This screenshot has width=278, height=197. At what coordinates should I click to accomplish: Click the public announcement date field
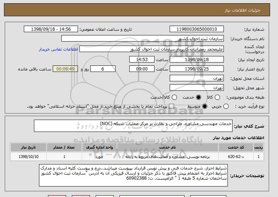tap(51, 29)
